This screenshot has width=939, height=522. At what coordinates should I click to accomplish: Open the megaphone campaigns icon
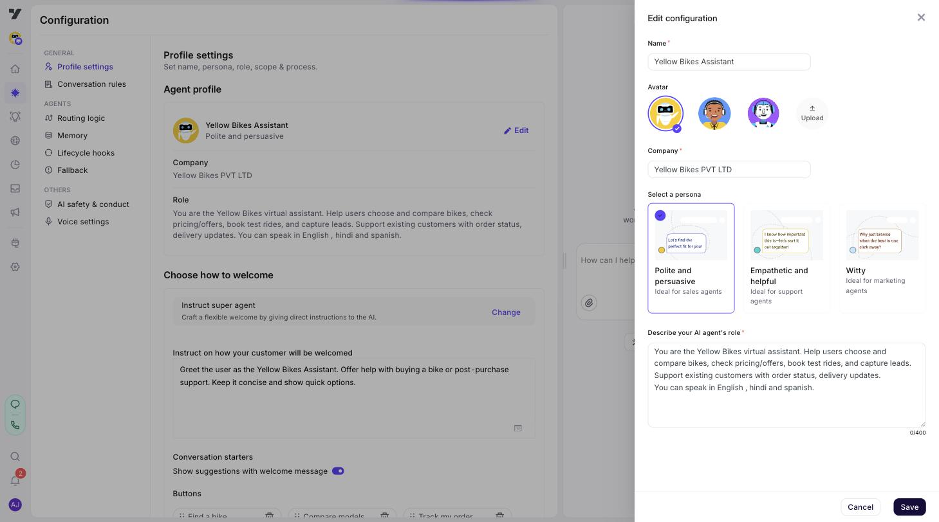15,212
